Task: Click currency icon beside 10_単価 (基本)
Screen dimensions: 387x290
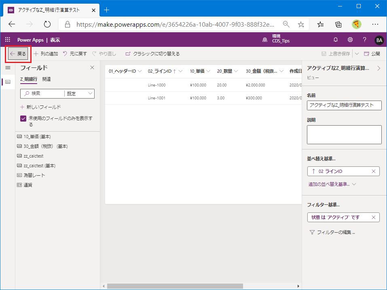Action: pos(19,137)
